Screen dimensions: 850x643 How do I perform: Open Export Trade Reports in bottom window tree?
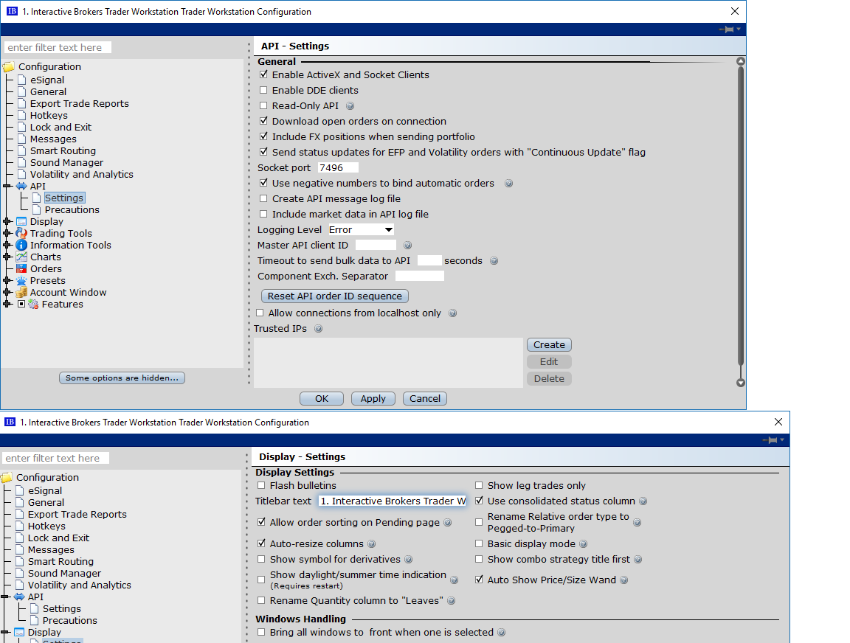tap(77, 514)
